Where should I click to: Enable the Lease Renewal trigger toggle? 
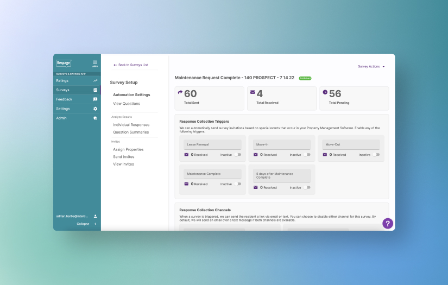coord(238,155)
